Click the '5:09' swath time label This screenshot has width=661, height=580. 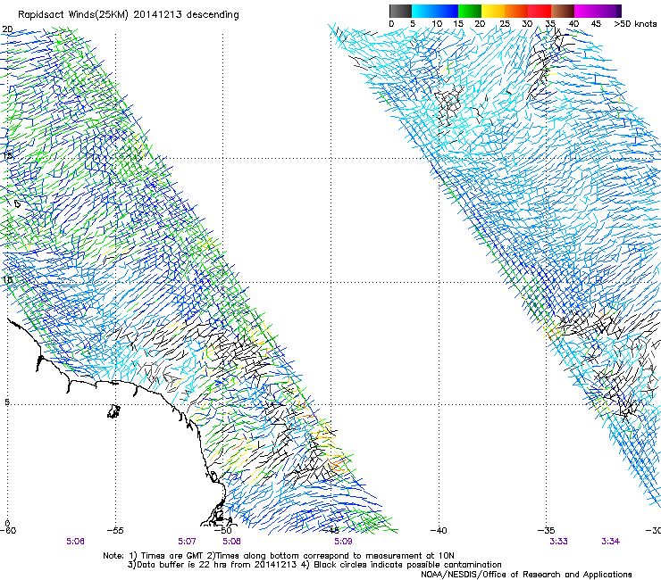click(343, 542)
